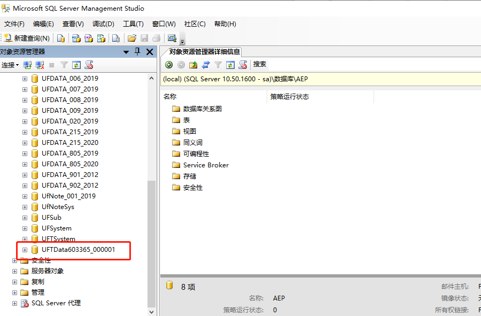Click the New Query (新建查询) button
The image size is (481, 316).
(27, 38)
